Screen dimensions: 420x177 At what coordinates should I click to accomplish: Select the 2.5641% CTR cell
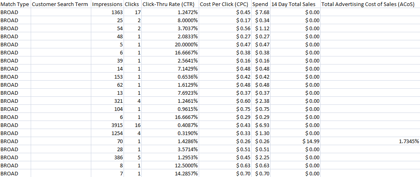170,60
